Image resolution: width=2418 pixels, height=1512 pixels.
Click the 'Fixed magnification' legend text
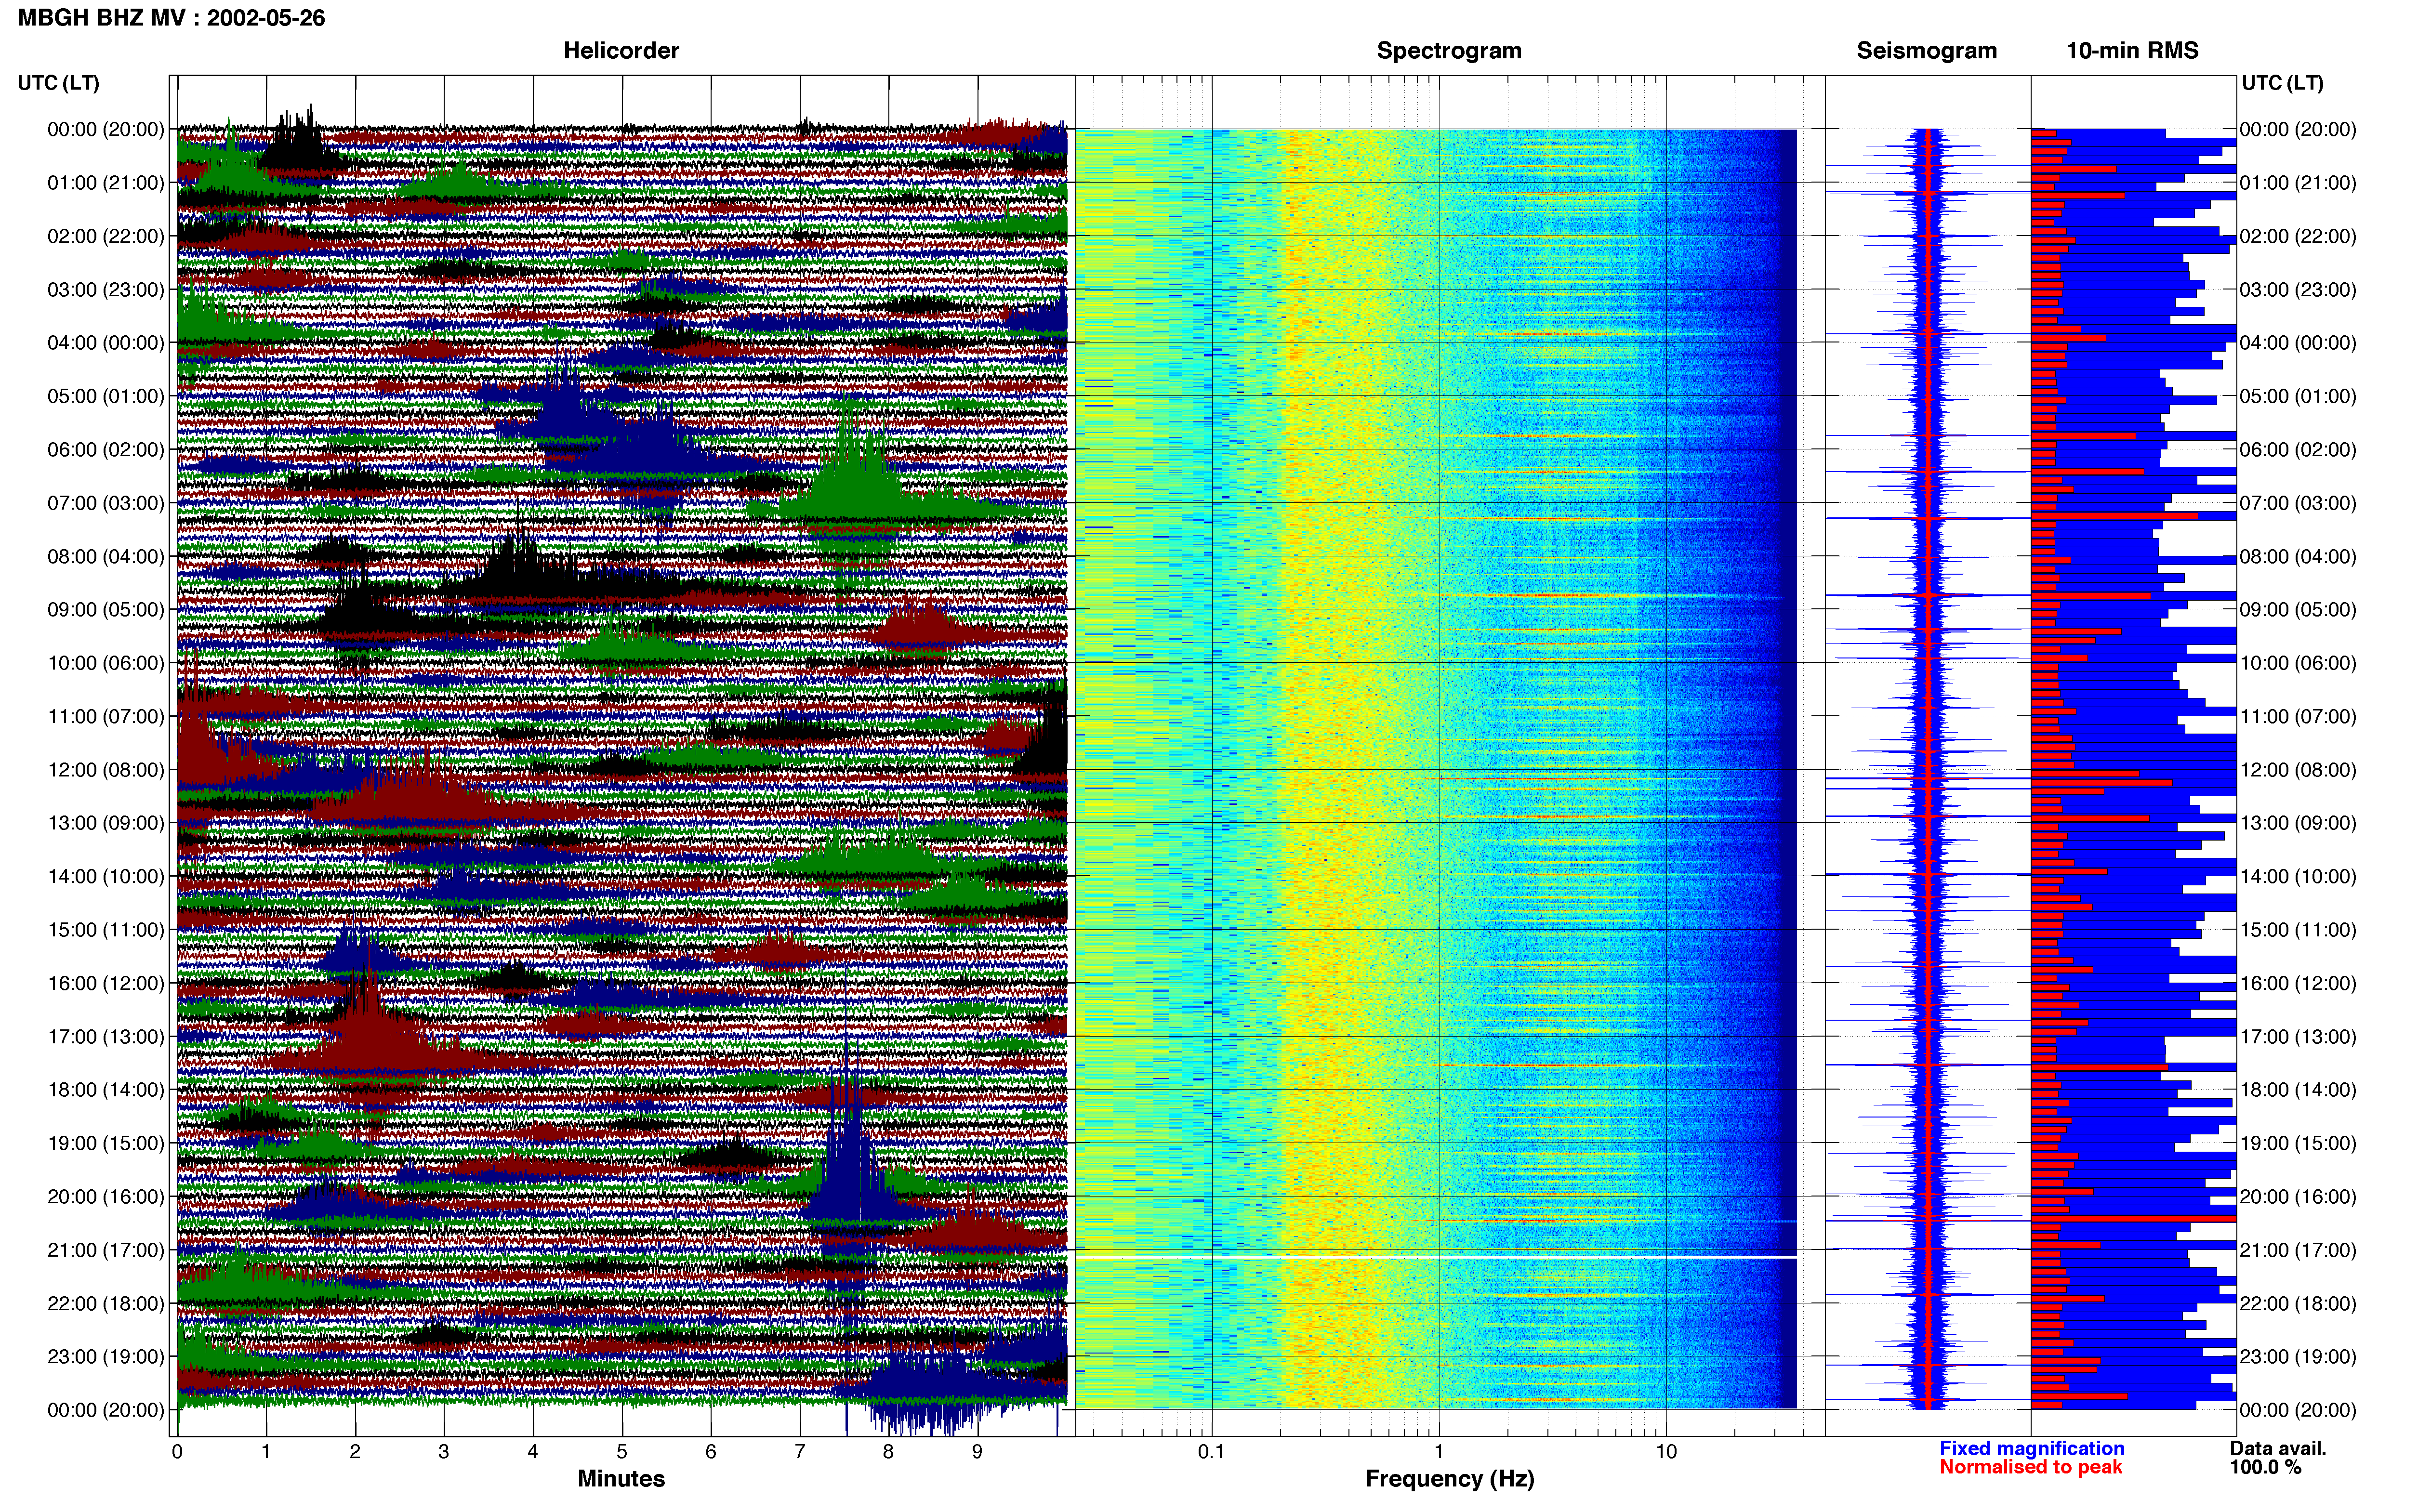point(2031,1448)
